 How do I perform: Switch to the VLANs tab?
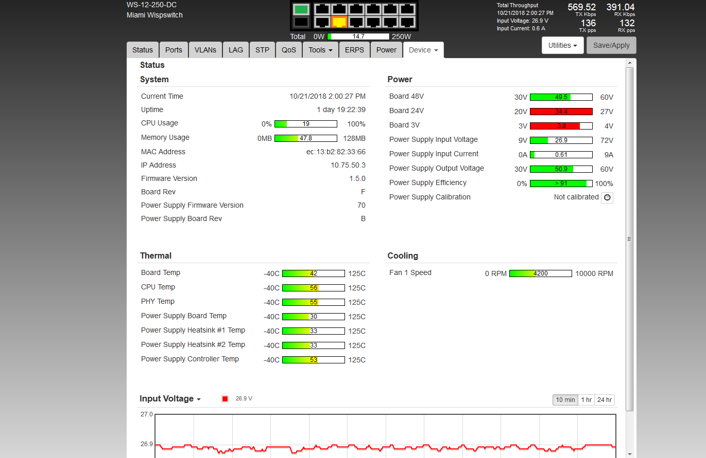point(205,50)
